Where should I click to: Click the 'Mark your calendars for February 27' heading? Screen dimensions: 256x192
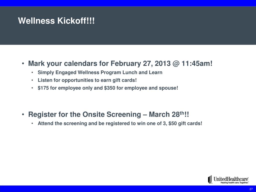click(x=120, y=63)
